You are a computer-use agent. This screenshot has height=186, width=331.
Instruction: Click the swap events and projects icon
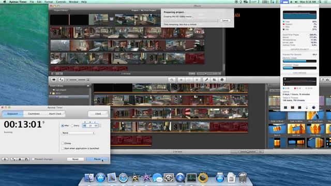[61, 80]
